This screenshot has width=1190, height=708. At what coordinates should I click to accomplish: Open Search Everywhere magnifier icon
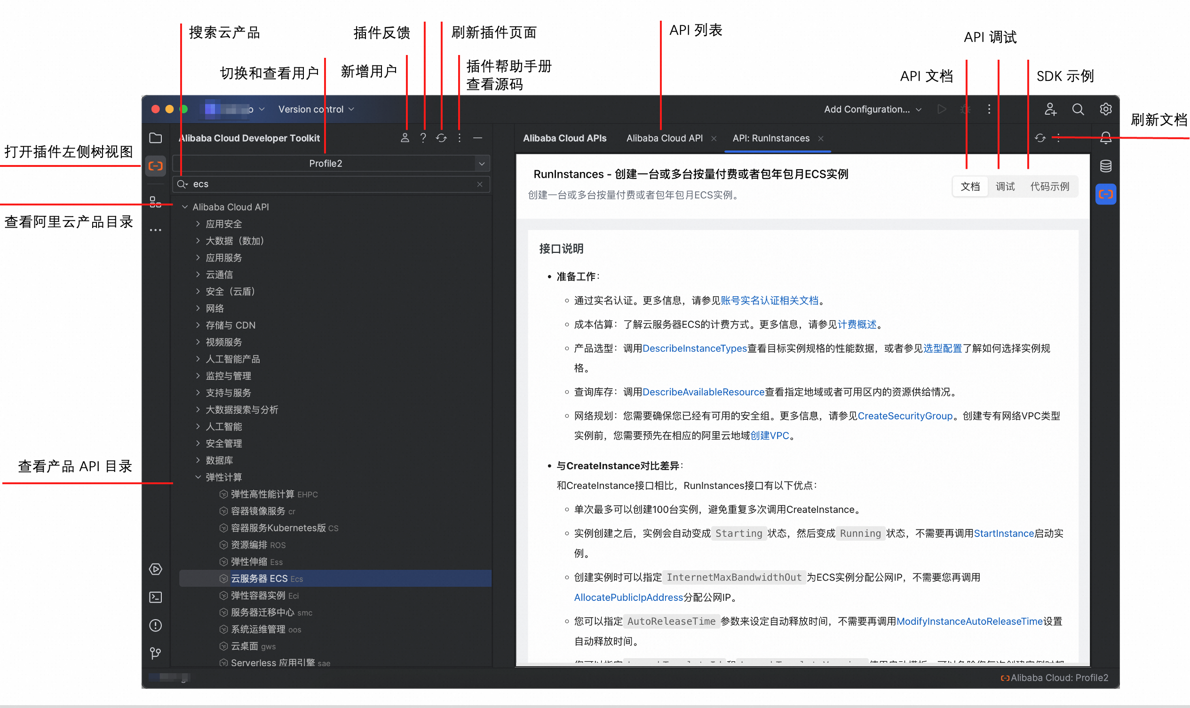tap(1078, 109)
